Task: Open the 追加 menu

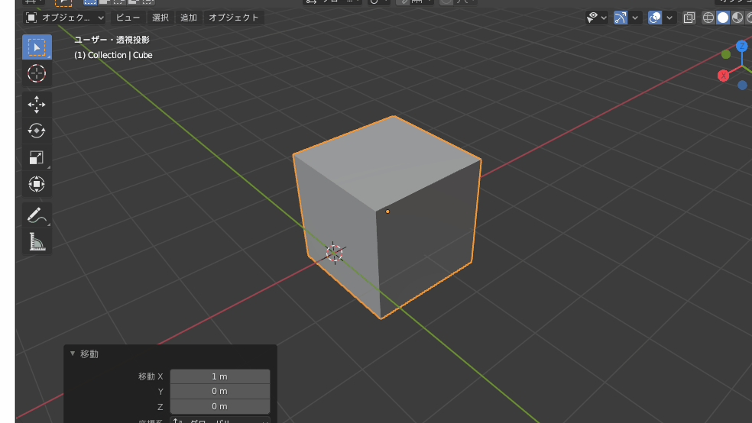Action: pyautogui.click(x=189, y=18)
